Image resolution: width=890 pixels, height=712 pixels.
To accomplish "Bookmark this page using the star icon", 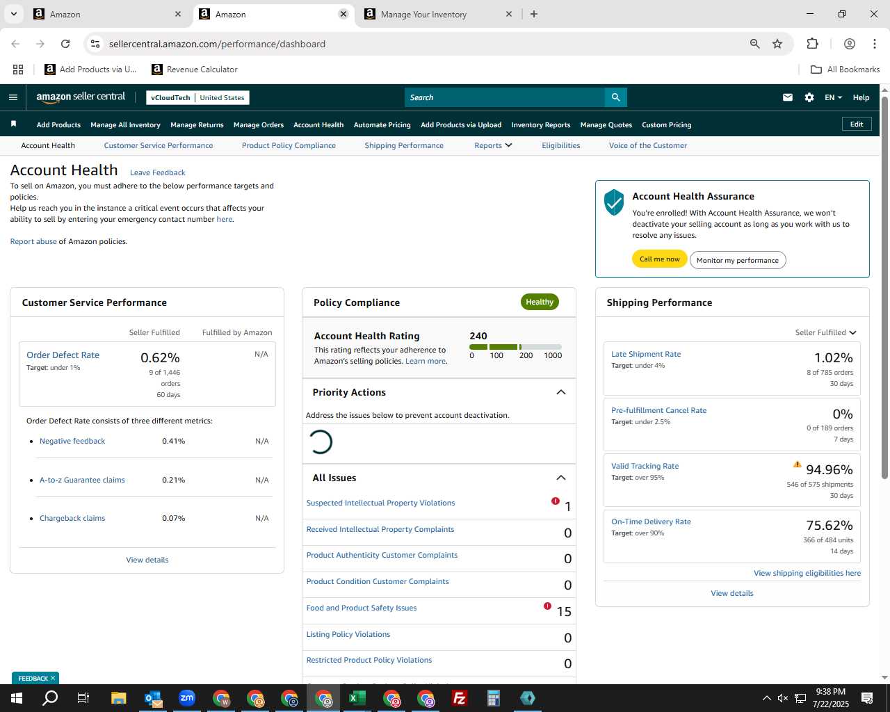I will (777, 44).
